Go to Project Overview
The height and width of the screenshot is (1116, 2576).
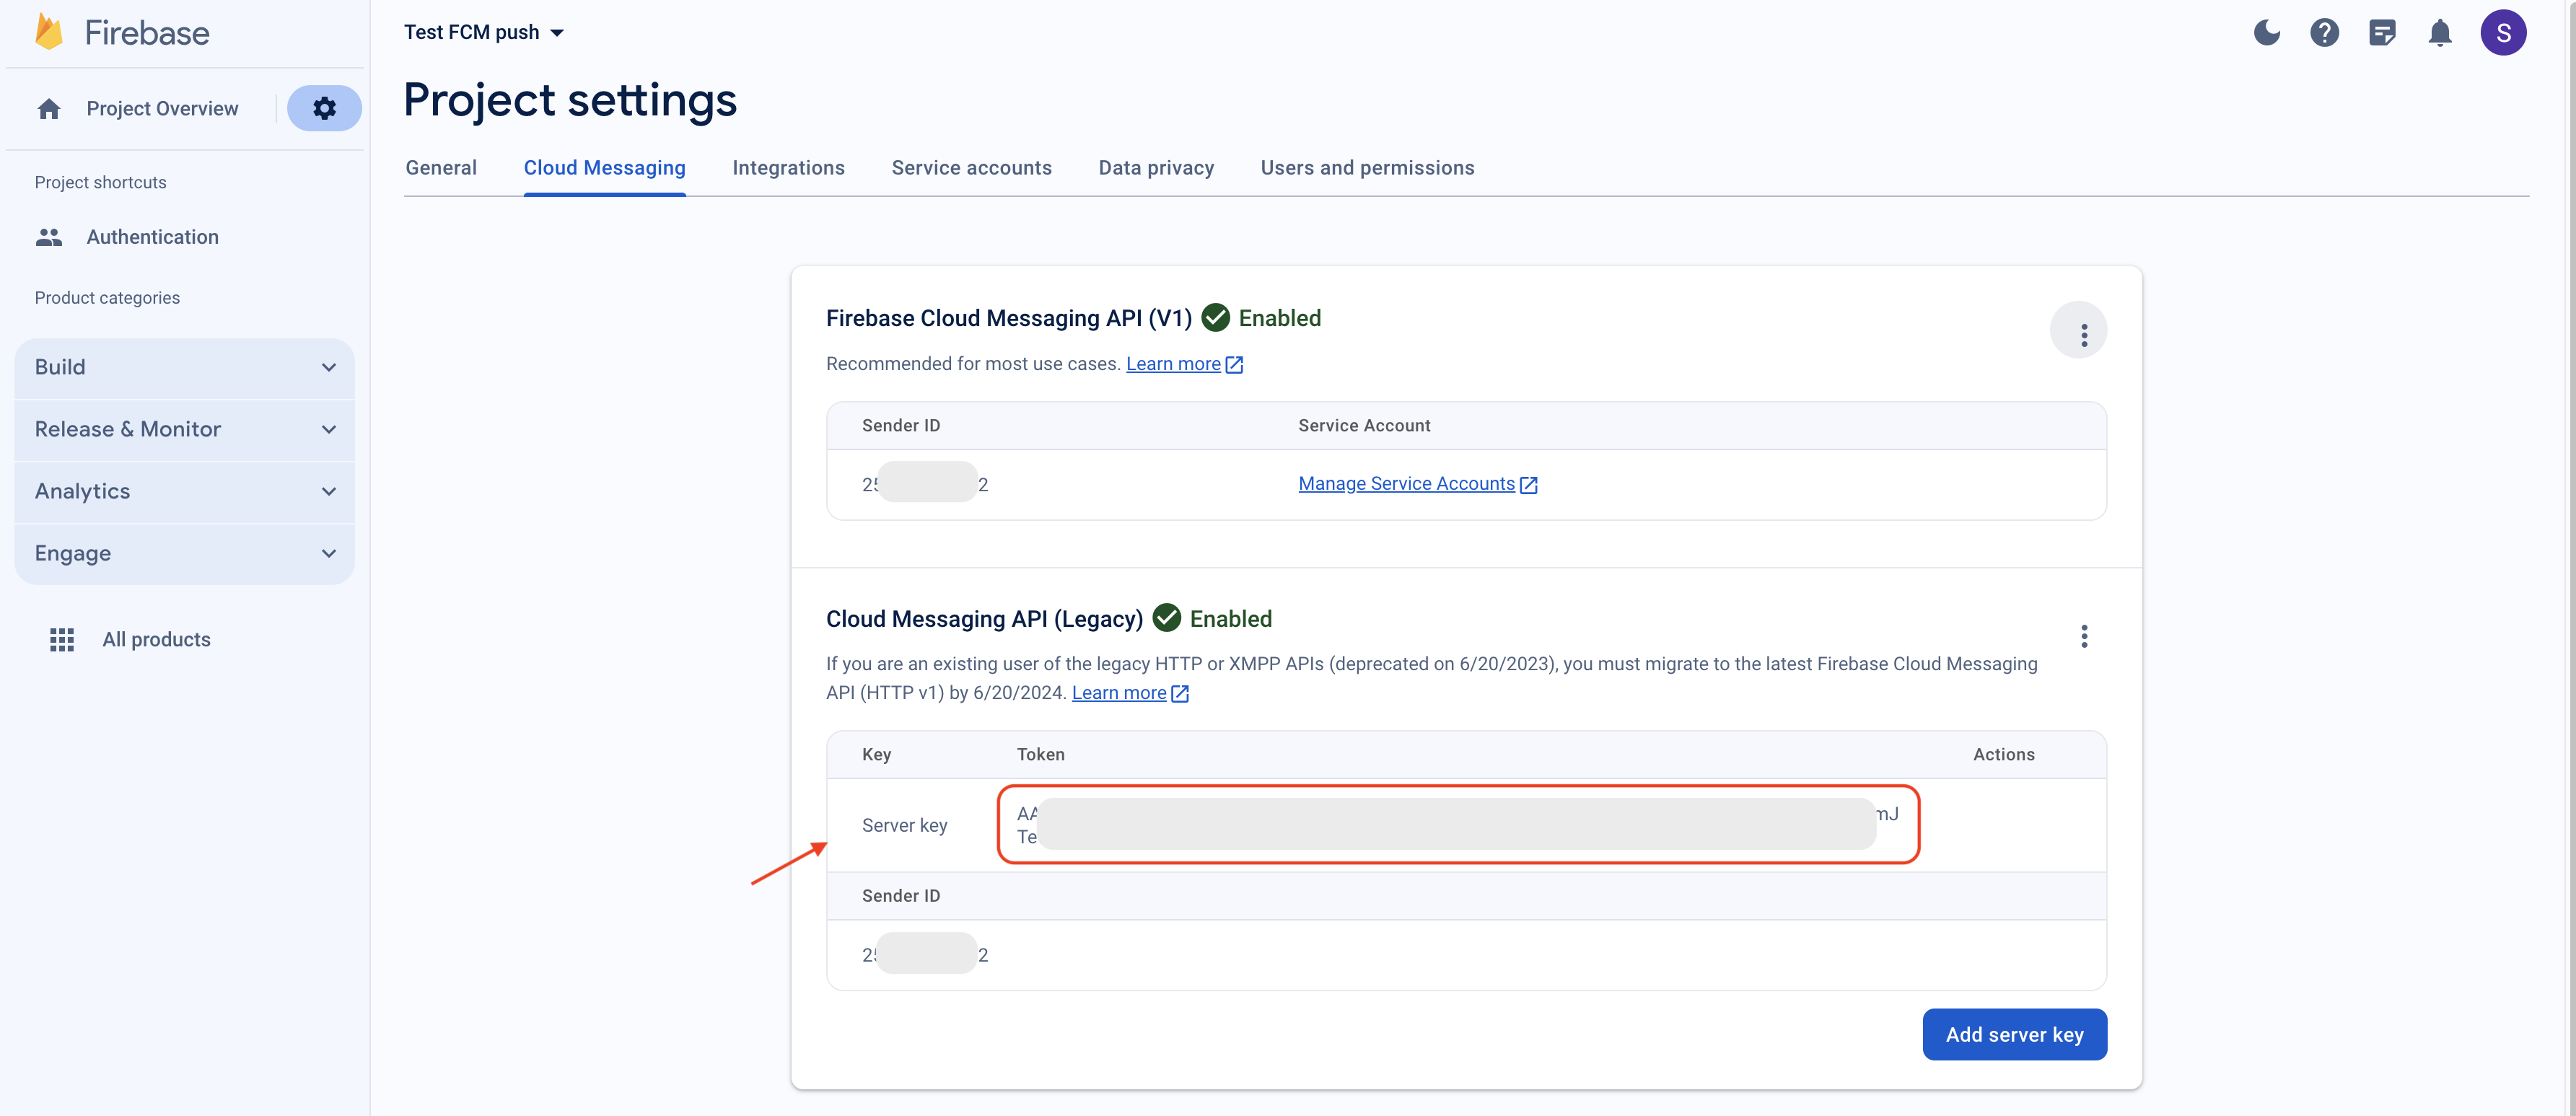(x=162, y=108)
